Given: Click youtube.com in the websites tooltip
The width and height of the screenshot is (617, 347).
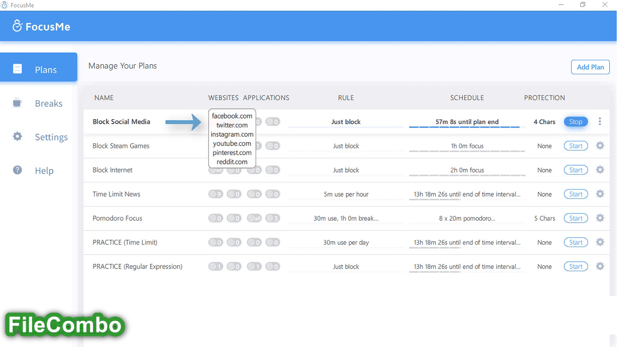Looking at the screenshot, I should (232, 143).
